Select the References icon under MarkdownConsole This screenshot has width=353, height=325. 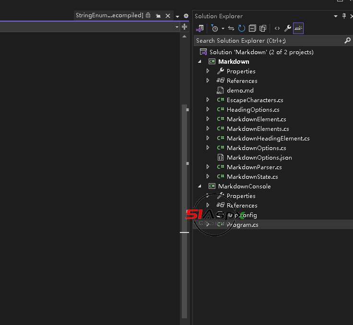(221, 205)
